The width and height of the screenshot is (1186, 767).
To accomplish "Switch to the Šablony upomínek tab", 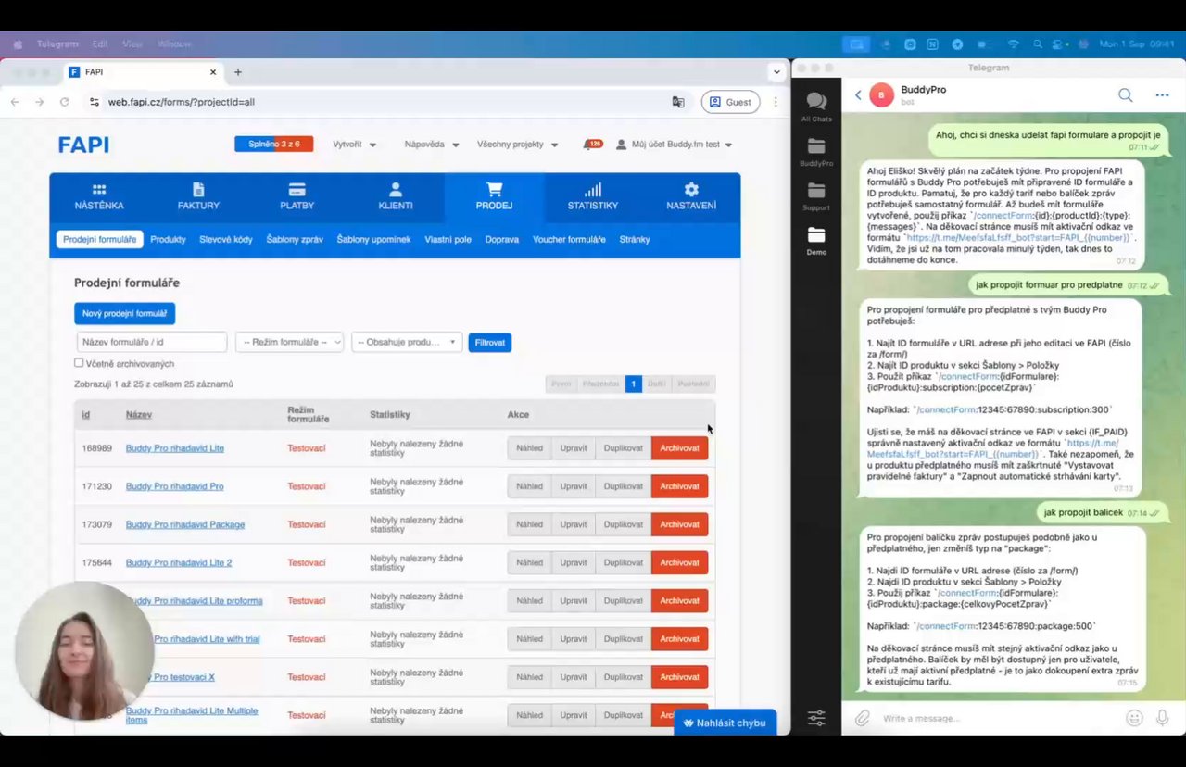I will (373, 239).
